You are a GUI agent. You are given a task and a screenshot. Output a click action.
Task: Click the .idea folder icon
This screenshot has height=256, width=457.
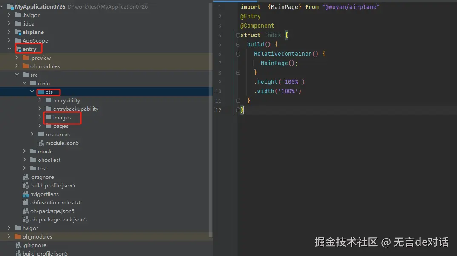[x=18, y=23]
